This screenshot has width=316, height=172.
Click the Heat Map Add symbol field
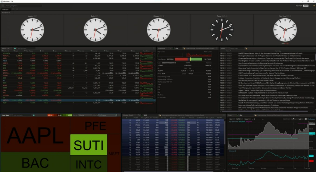coord(22,115)
